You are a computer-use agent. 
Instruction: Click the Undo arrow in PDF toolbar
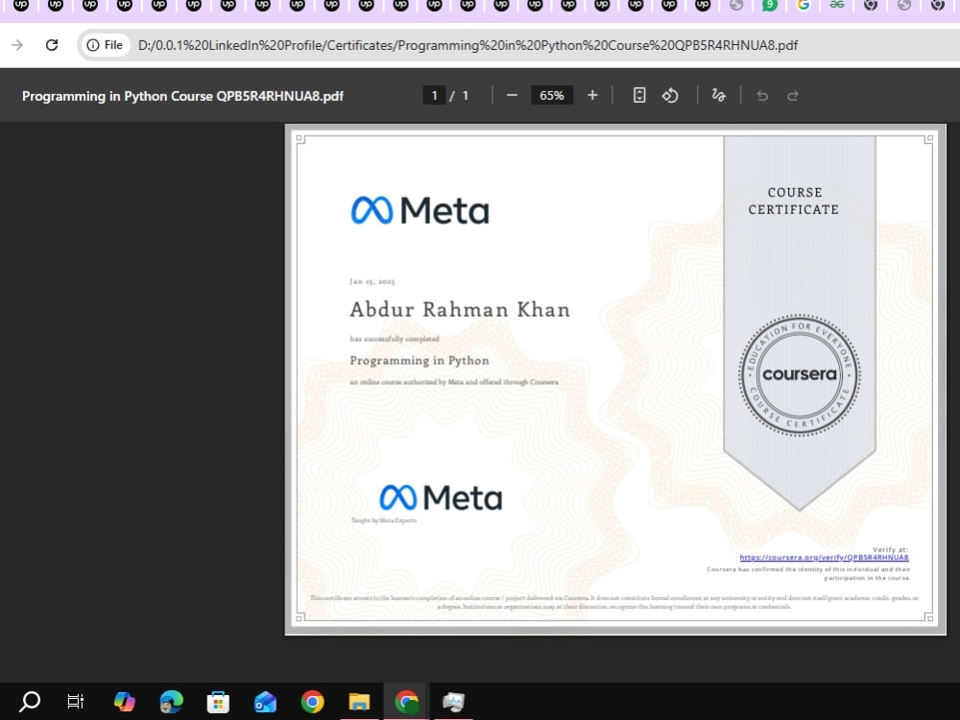[x=762, y=95]
